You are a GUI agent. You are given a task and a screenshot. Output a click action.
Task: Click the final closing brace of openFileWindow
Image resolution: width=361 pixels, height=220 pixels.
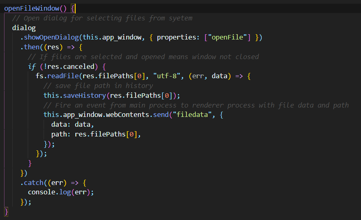coord(6,212)
